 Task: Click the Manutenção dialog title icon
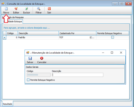click(x=28, y=53)
